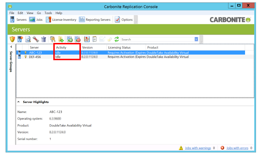Screen dimensions: 262x157
Task: Click the server icon in DEF-456 row
Action: coord(19,57)
